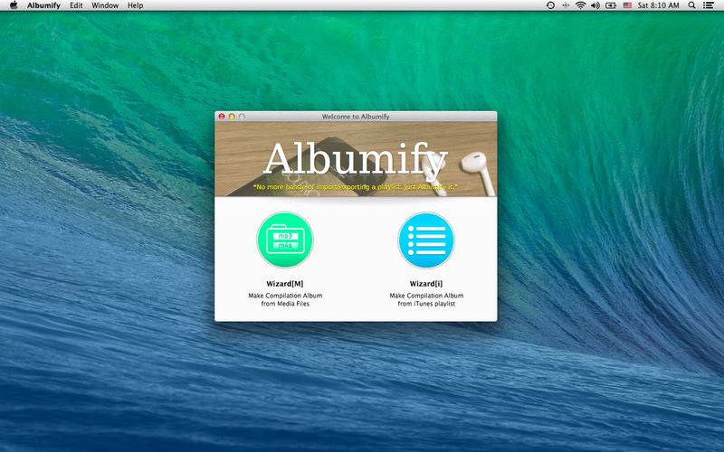Show battery status from menu bar
The height and width of the screenshot is (452, 724).
(x=611, y=5)
